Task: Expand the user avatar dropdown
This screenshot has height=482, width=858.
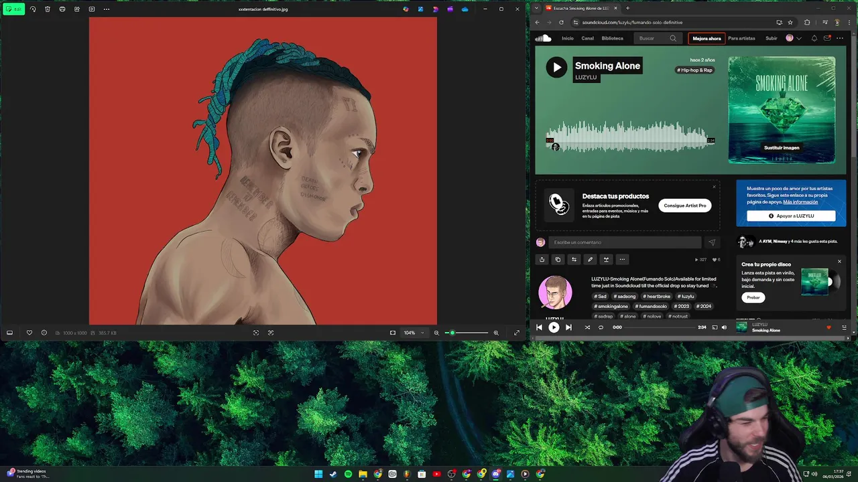Action: point(794,38)
